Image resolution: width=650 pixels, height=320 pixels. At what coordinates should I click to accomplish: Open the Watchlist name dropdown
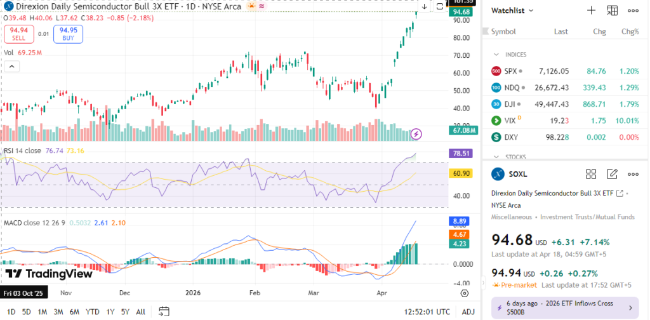pyautogui.click(x=513, y=10)
